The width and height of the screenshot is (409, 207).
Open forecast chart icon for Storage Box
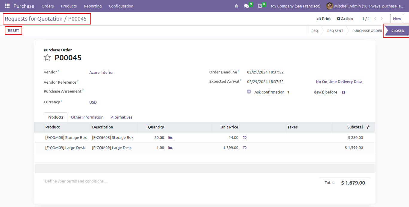[170, 138]
